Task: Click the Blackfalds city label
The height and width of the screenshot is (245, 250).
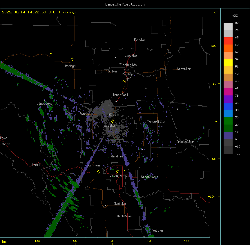Action: (128, 65)
